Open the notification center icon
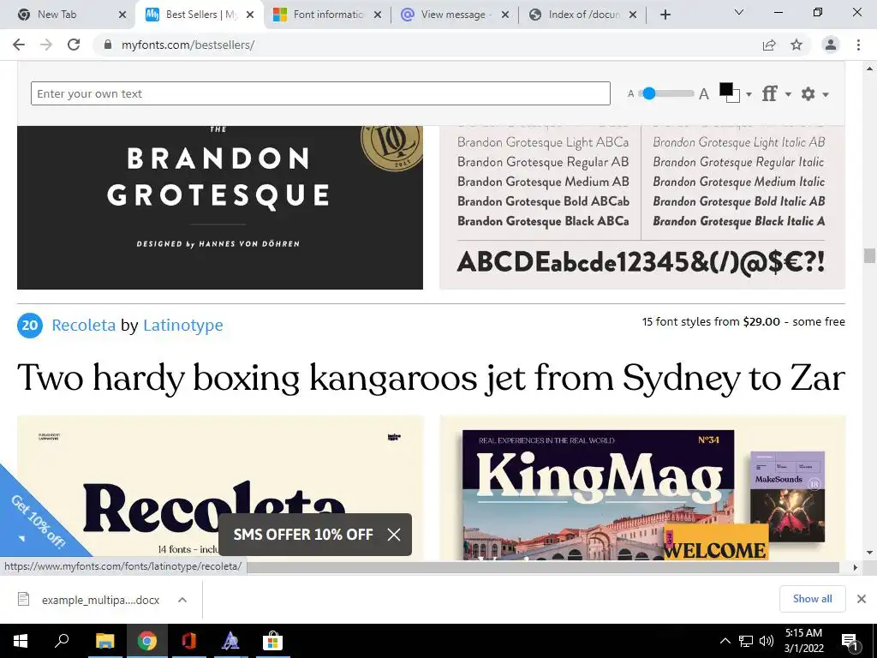This screenshot has width=877, height=658. 850,641
